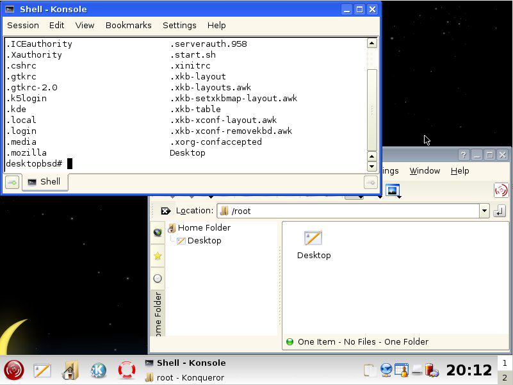Open the History clock sidebar icon
513x385 pixels.
pyautogui.click(x=158, y=279)
